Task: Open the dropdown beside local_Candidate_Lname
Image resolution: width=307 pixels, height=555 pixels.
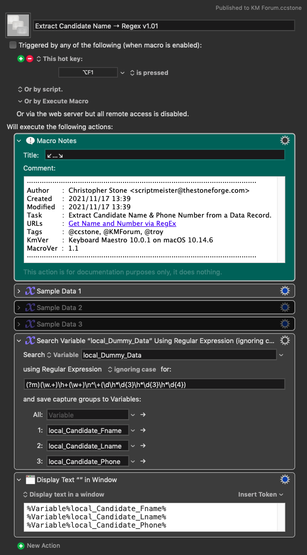Action: pos(133,445)
